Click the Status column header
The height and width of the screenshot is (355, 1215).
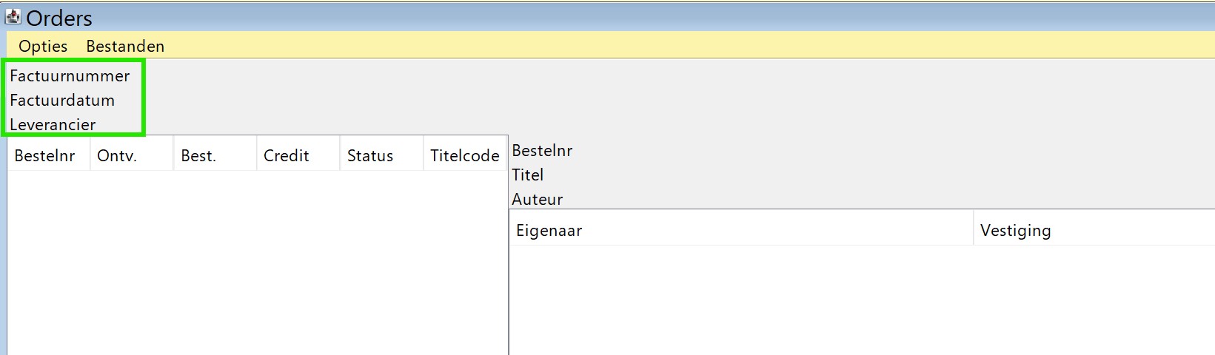pos(370,155)
